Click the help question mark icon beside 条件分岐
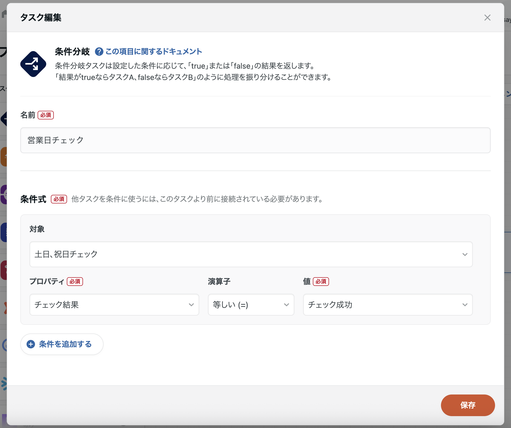This screenshot has width=511, height=428. click(x=99, y=51)
